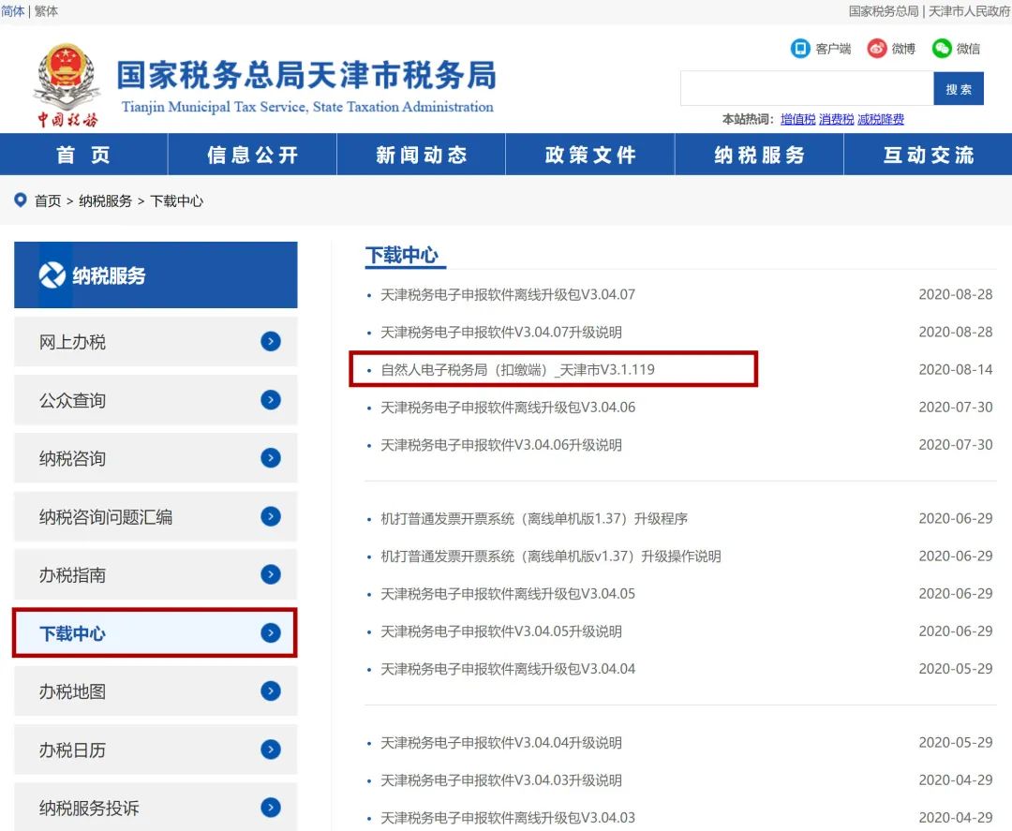
Task: Expand arrow next to 下载中心
Action: [x=271, y=633]
